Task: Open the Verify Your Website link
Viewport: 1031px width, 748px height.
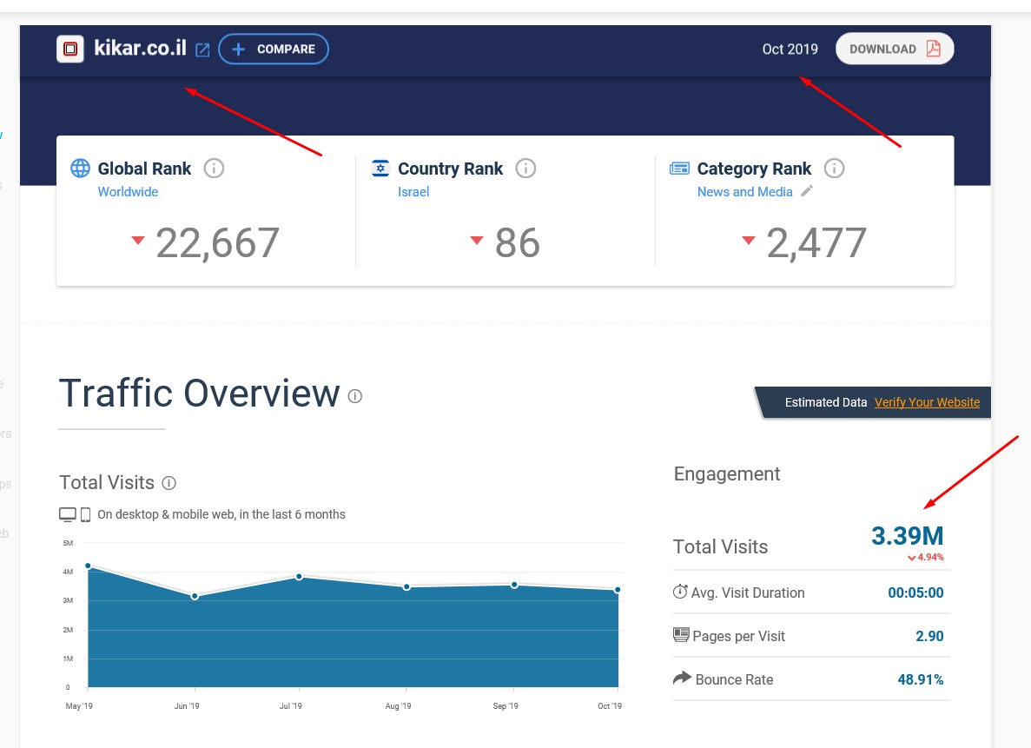Action: pyautogui.click(x=927, y=402)
